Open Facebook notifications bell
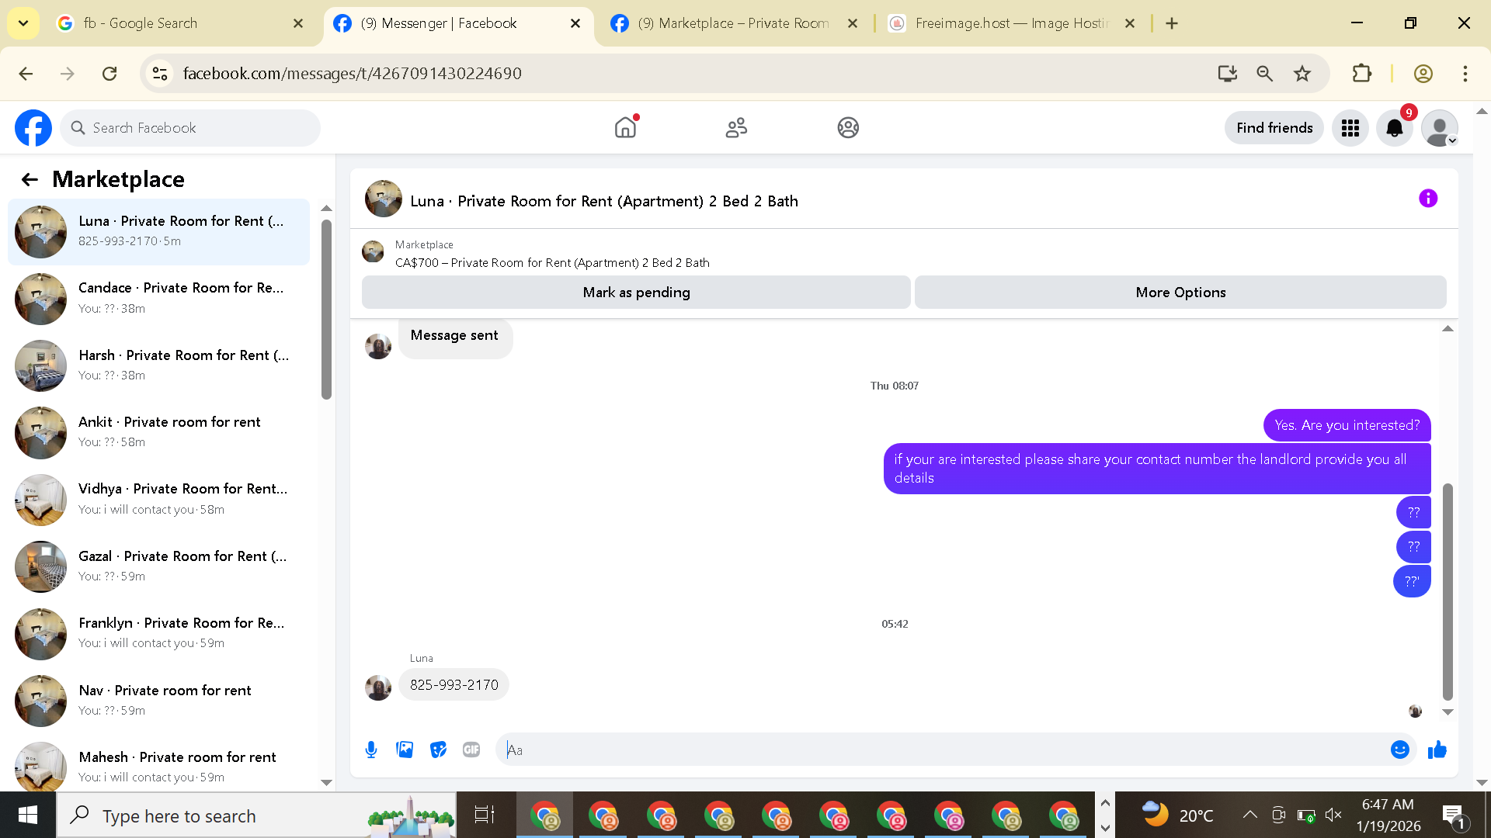This screenshot has width=1491, height=838. coord(1394,128)
